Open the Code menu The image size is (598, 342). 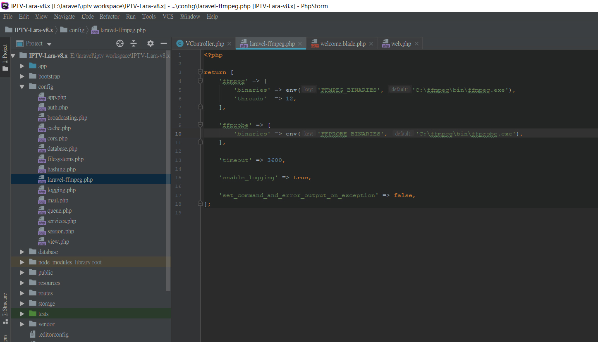pos(88,17)
